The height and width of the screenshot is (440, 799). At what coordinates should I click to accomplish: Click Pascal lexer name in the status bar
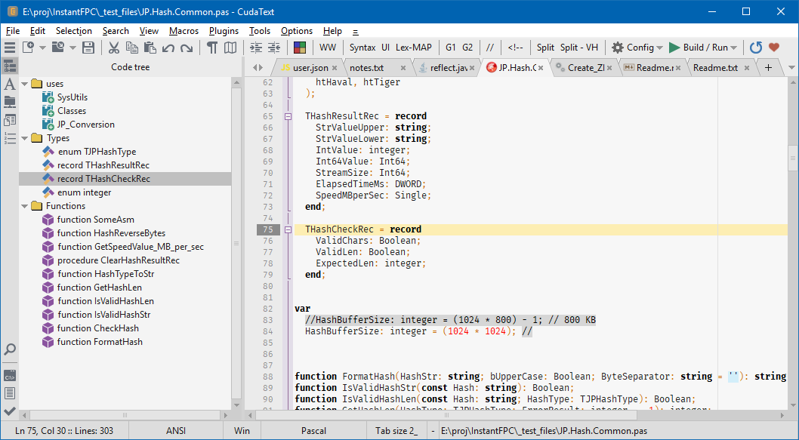pos(315,430)
